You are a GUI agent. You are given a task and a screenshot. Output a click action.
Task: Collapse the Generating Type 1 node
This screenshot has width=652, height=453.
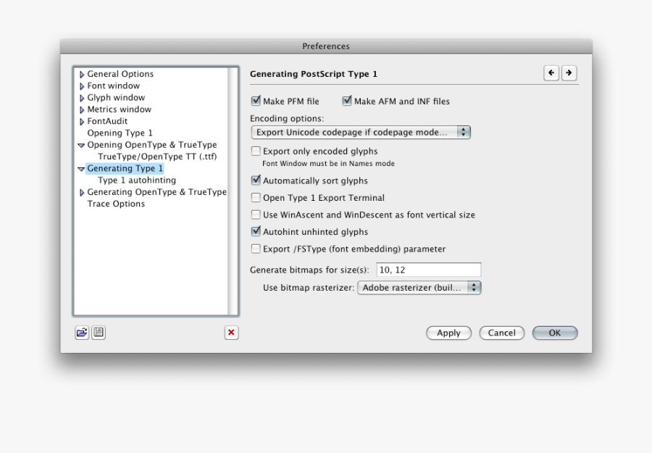[x=82, y=169]
